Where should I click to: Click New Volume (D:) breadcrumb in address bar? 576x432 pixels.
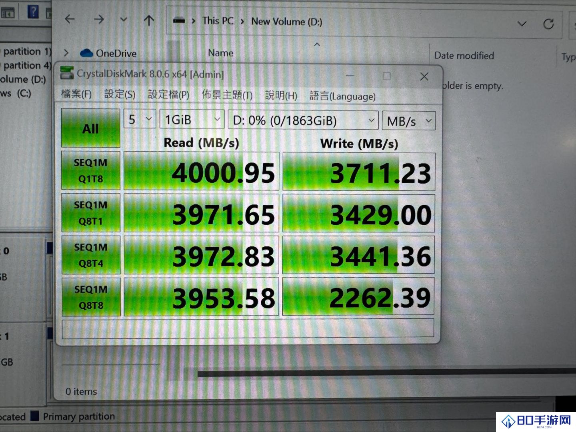click(x=286, y=22)
